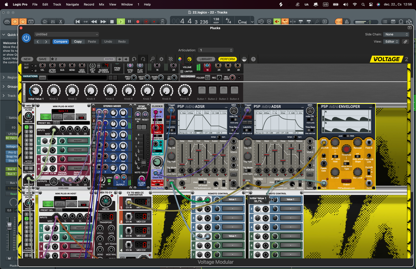The width and height of the screenshot is (416, 269).
Task: Expand the Groups inspector section
Action: [x=4, y=86]
